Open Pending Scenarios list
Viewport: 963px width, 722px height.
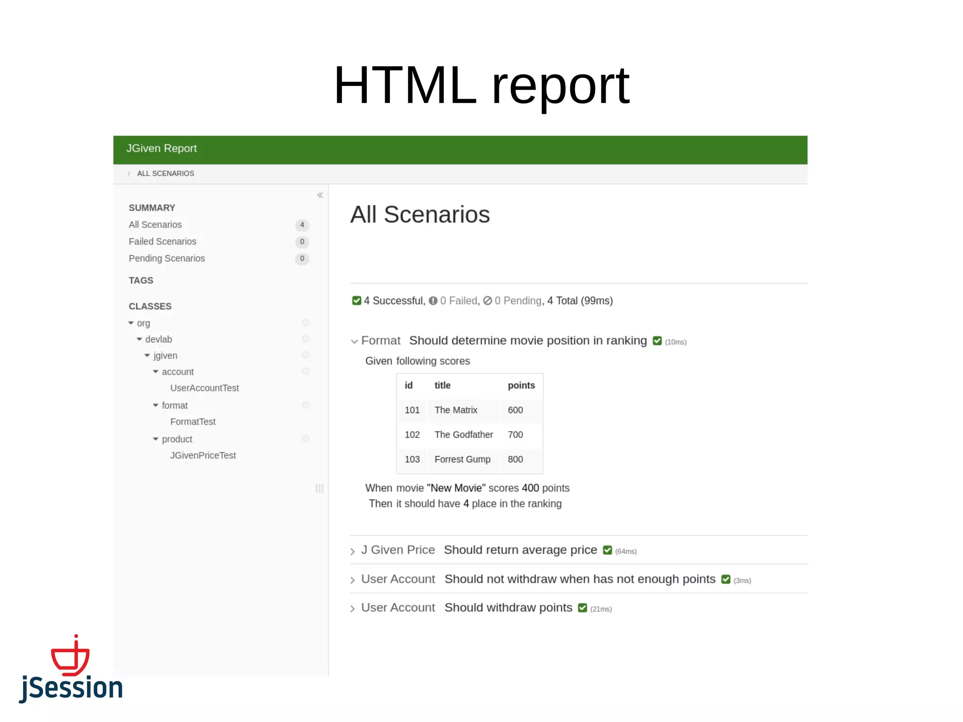click(166, 259)
